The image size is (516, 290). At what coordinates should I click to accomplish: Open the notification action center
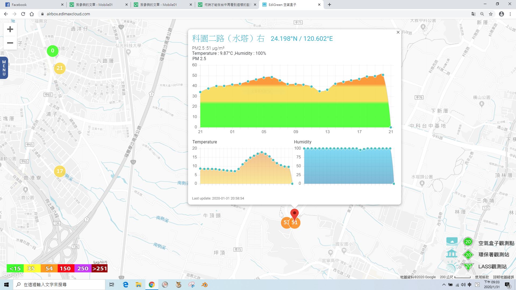coord(508,285)
